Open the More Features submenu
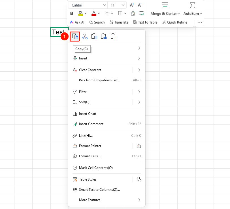Image resolution: width=230 pixels, height=209 pixels. [x=107, y=200]
